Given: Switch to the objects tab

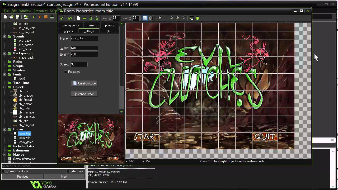Looking at the screenshot, I should coord(68,31).
